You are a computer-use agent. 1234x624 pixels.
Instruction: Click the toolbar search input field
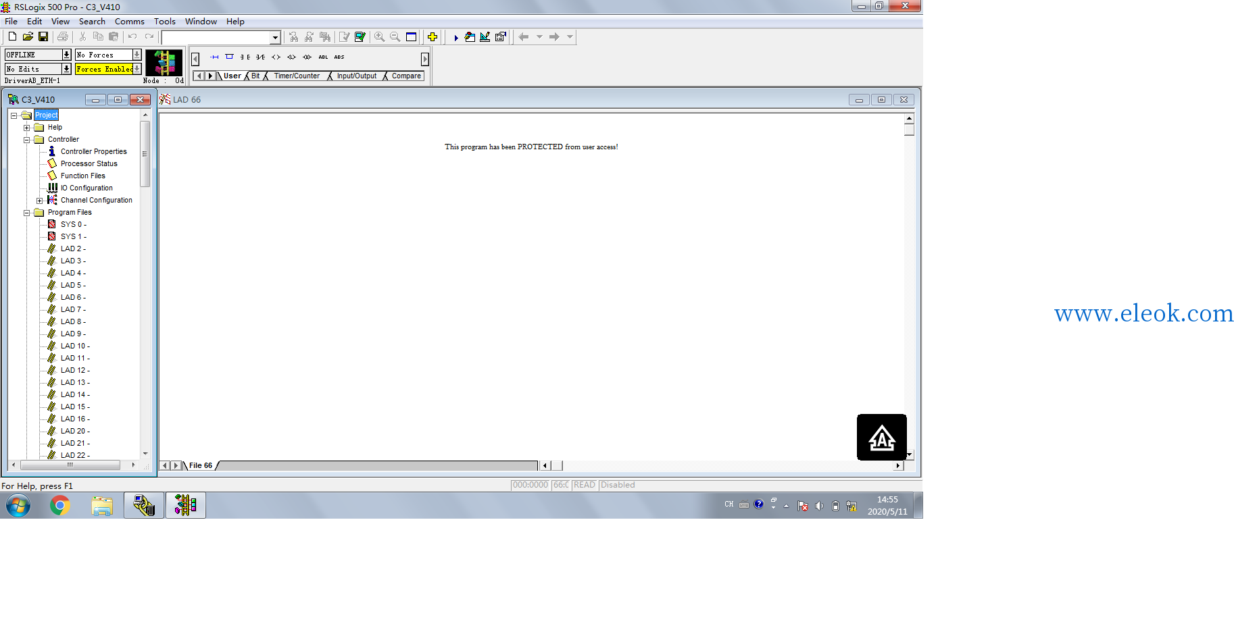pos(216,38)
